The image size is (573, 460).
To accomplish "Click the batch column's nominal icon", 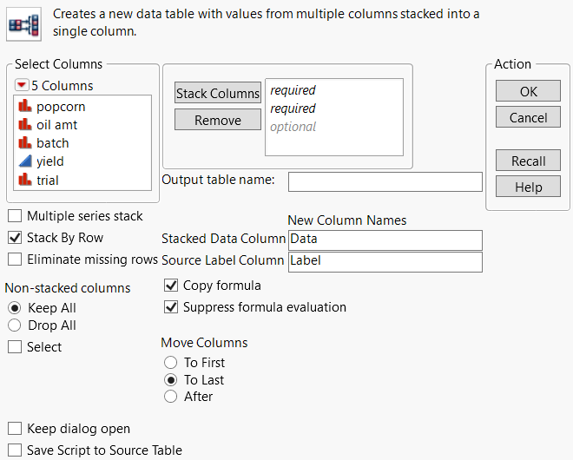I will [24, 143].
